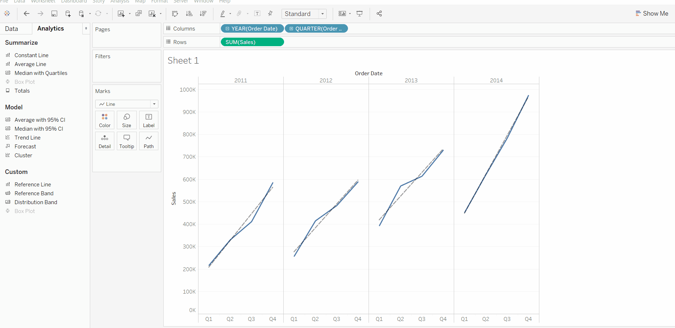
Task: Swap rows and columns
Action: coord(175,13)
